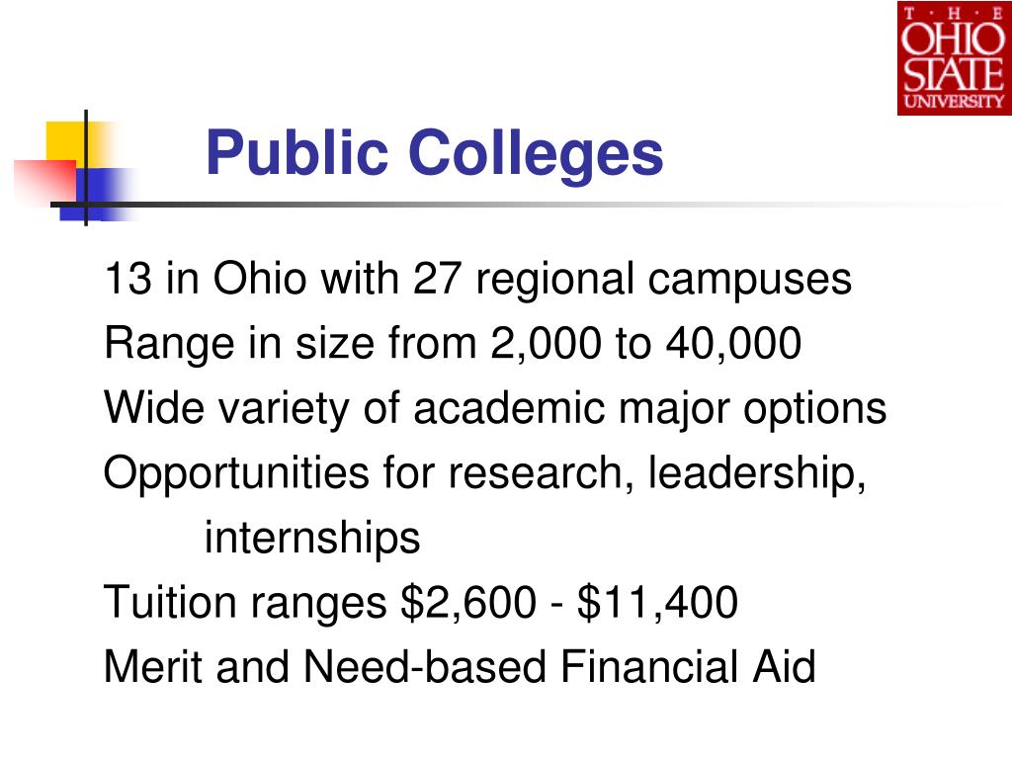This screenshot has height=759, width=1012.
Task: Click the horizontal divider line under title
Action: click(516, 206)
